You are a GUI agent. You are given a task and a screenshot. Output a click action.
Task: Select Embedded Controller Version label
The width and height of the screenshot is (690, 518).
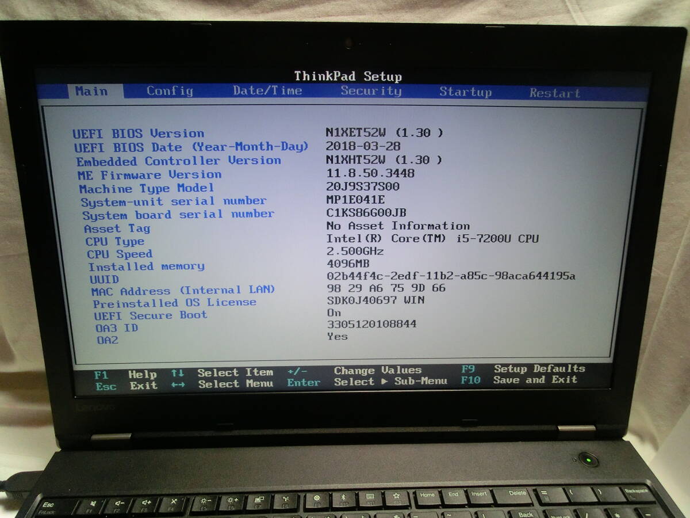pos(179,161)
